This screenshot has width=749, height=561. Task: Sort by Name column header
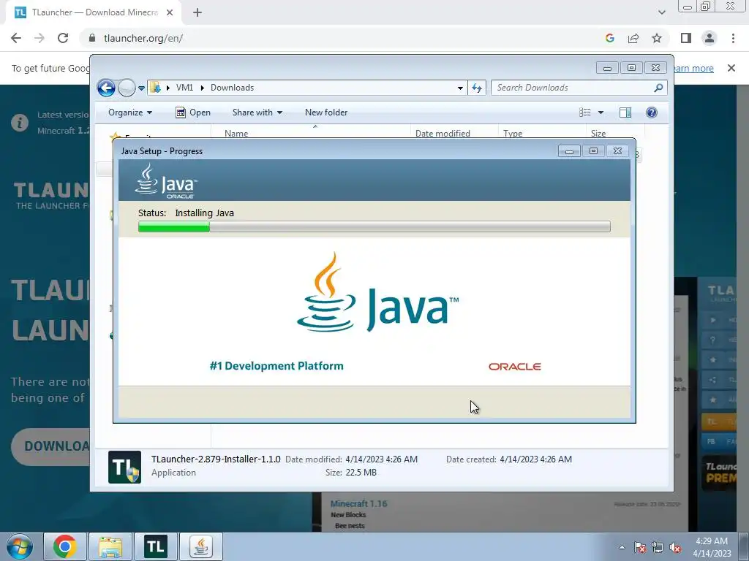310,133
